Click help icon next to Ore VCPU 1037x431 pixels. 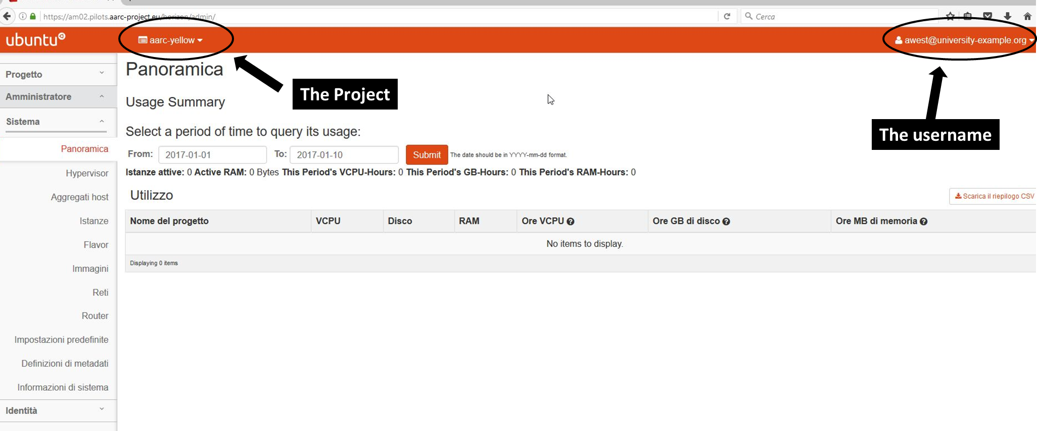point(571,222)
